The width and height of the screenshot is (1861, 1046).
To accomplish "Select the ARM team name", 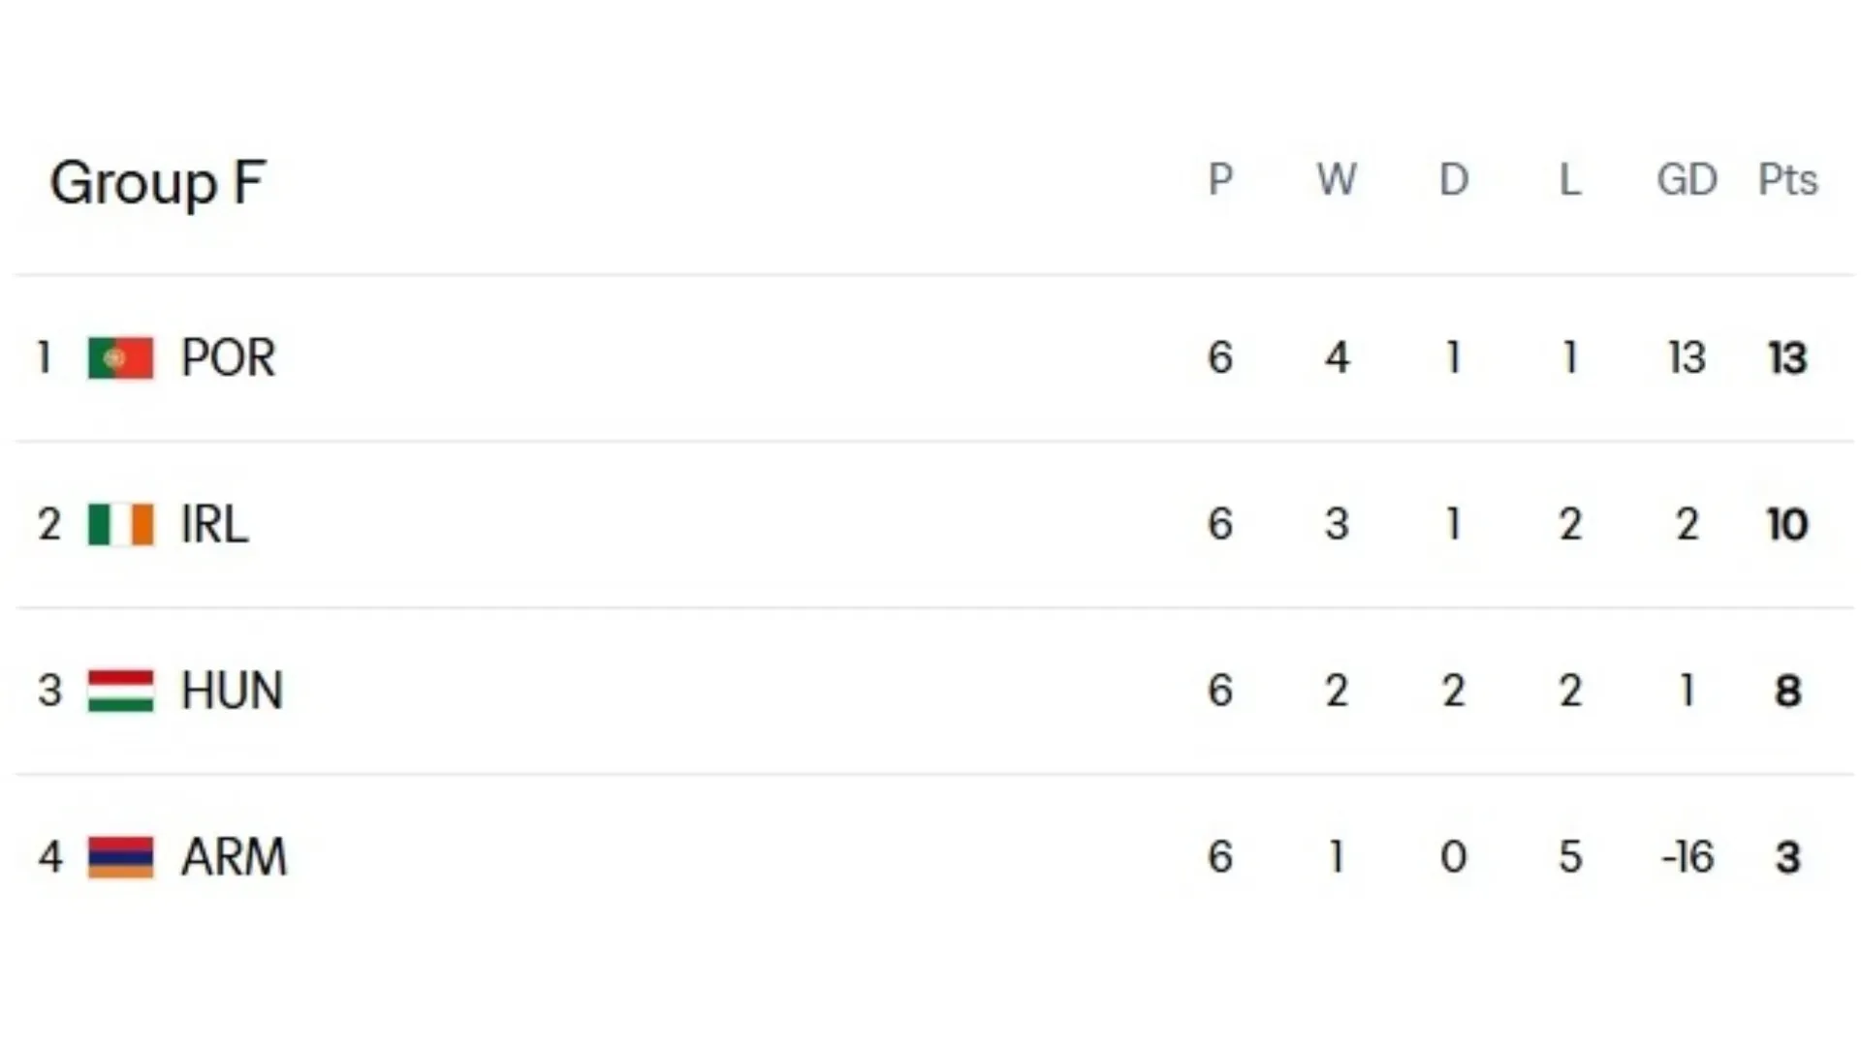I will point(234,857).
